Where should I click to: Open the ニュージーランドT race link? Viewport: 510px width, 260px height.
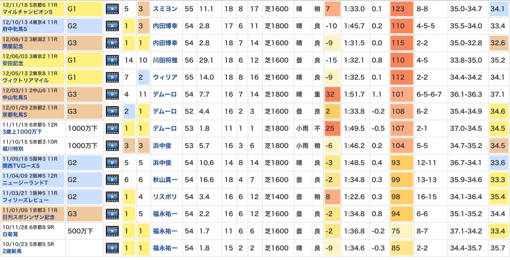click(26, 183)
